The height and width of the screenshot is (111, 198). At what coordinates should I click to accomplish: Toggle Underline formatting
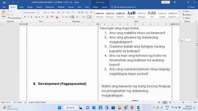point(31,17)
